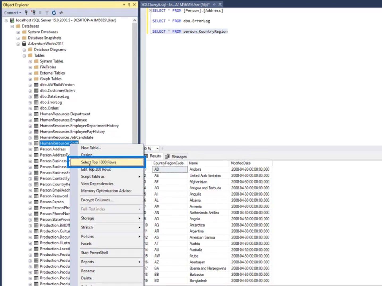Click the table icon beside HumanResources.Employee

(x=36, y=120)
